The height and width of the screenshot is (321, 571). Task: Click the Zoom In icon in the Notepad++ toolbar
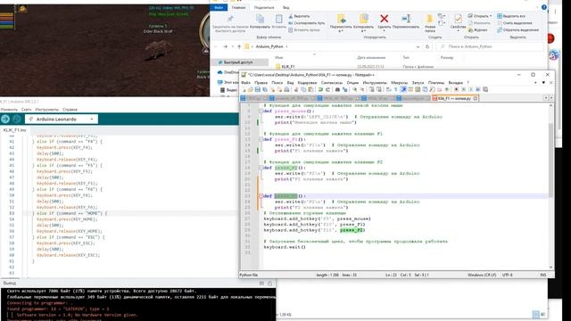click(354, 89)
